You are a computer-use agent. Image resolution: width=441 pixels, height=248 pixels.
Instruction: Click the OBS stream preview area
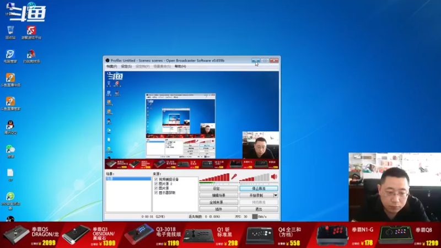(192, 120)
